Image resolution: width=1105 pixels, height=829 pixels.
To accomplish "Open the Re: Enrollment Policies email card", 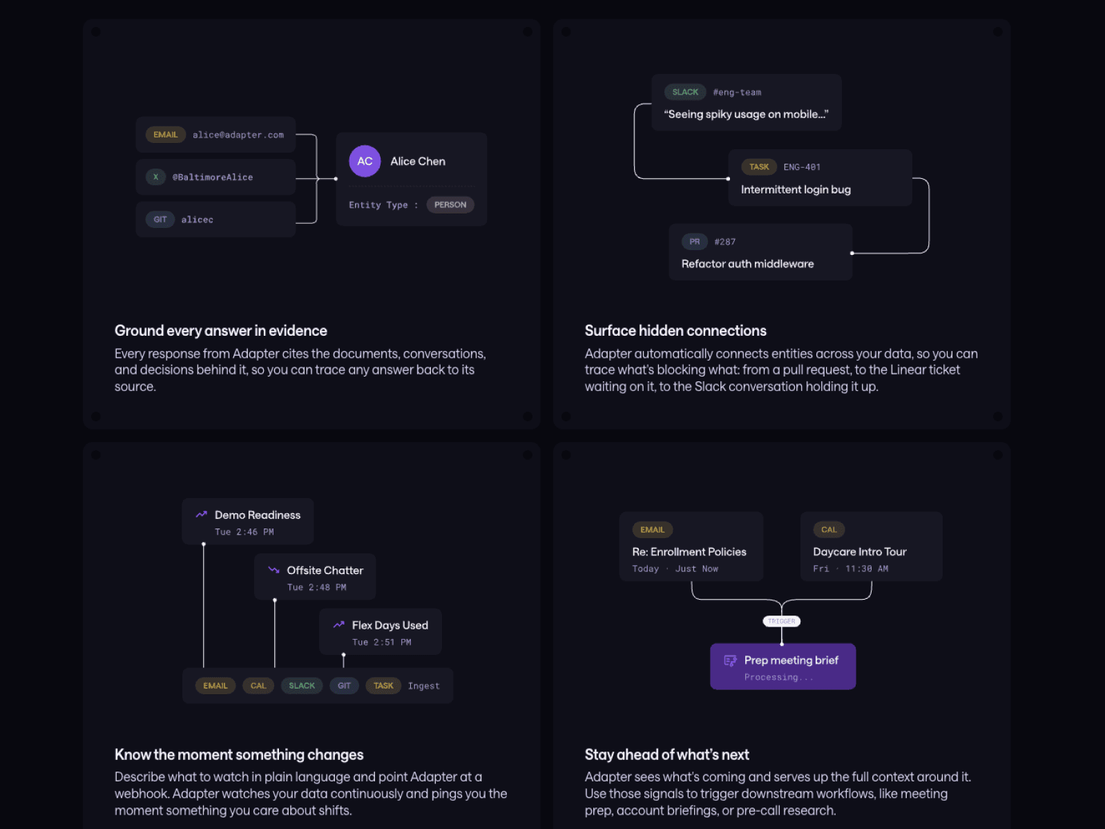I will (x=691, y=546).
